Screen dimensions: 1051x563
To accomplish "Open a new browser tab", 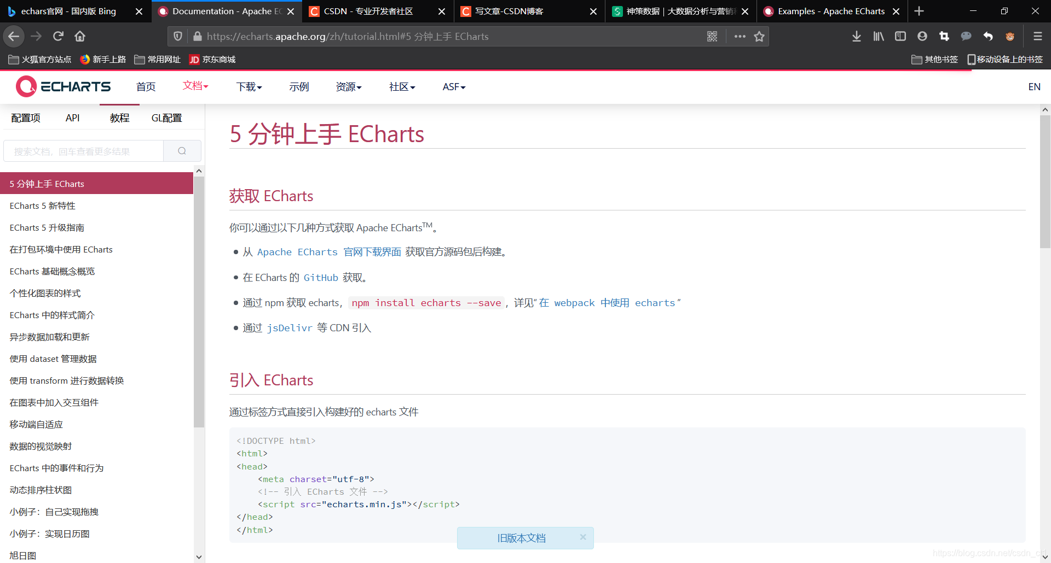I will tap(919, 11).
